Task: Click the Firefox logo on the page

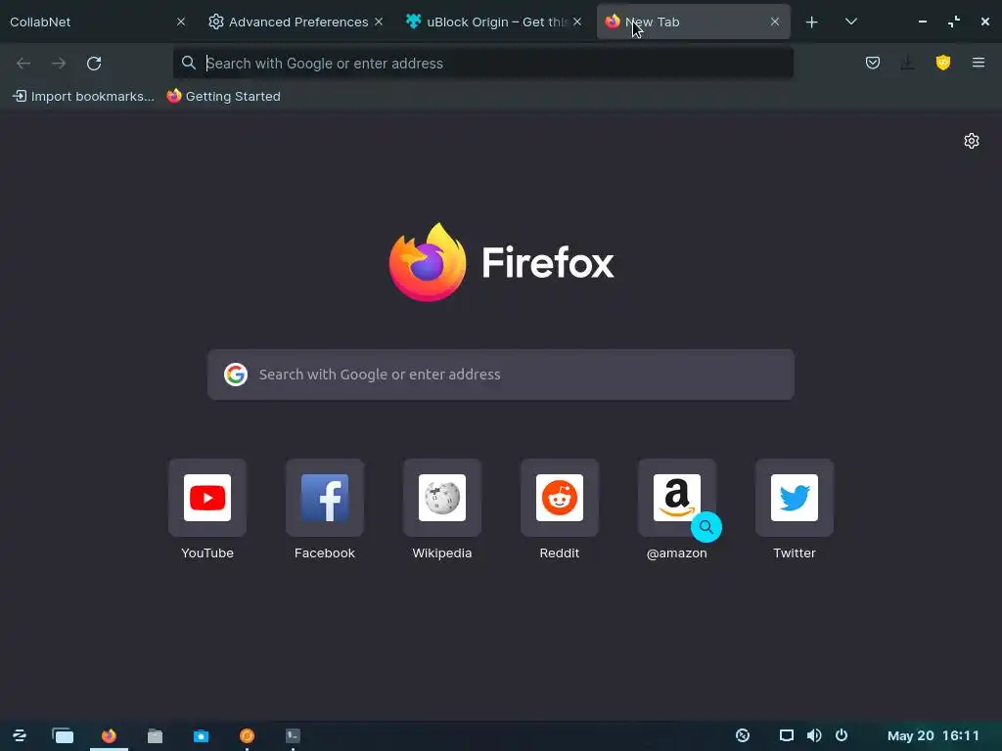Action: click(x=427, y=262)
